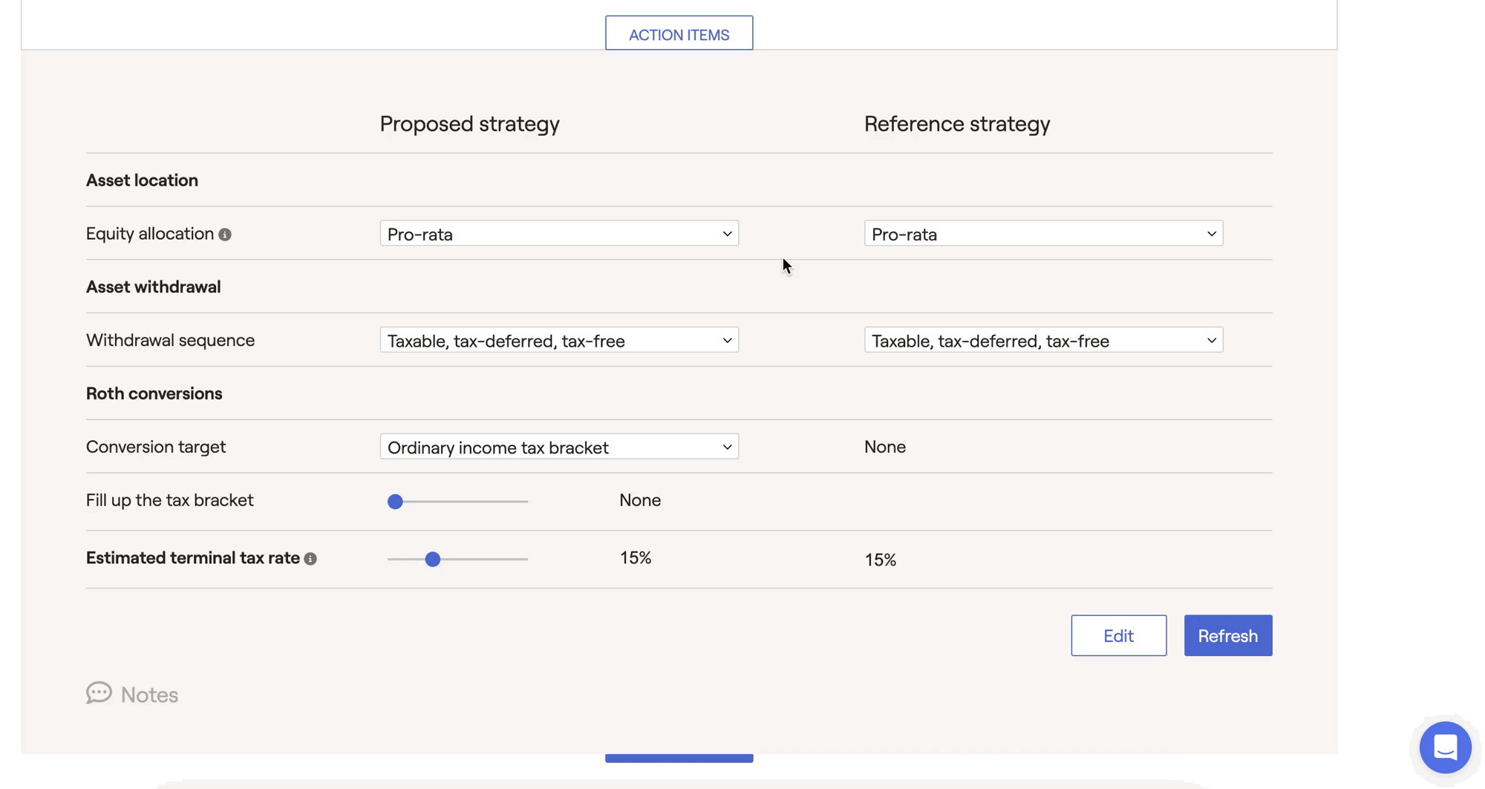Open the Conversion target dropdown
1485x789 pixels.
click(x=559, y=447)
